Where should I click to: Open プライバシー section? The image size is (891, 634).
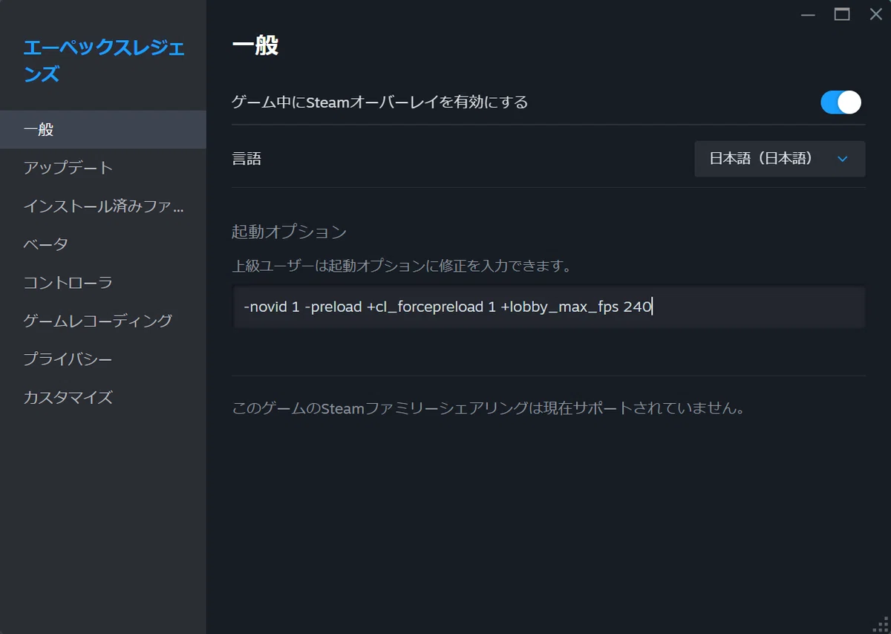(103, 359)
